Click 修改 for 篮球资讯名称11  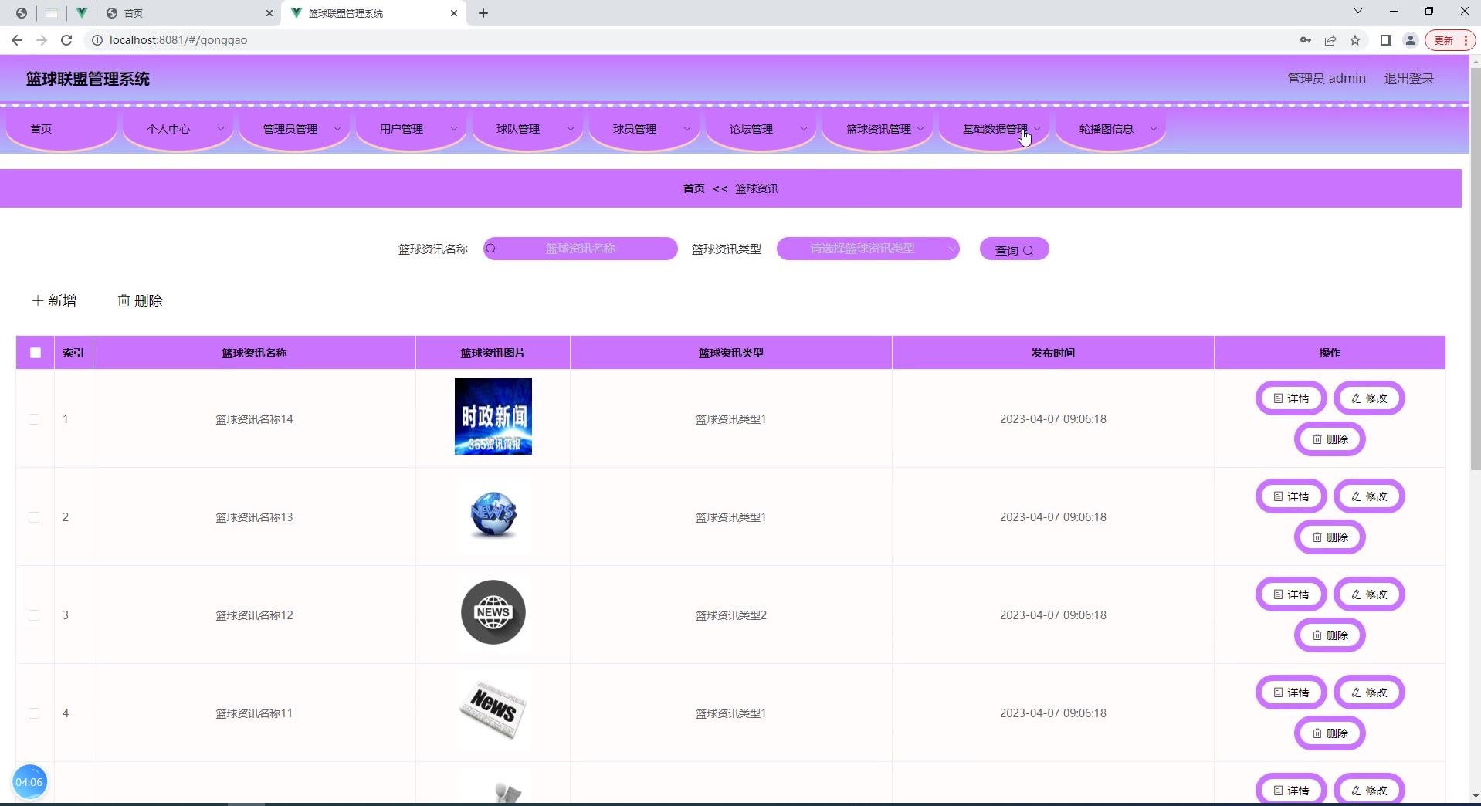[x=1369, y=693]
